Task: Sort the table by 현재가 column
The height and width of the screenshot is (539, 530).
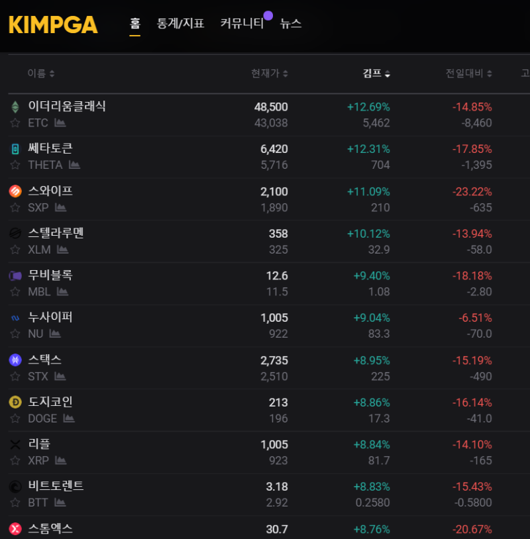Action: [x=270, y=73]
